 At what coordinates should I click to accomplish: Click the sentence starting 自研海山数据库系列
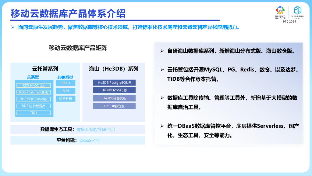(x=232, y=51)
